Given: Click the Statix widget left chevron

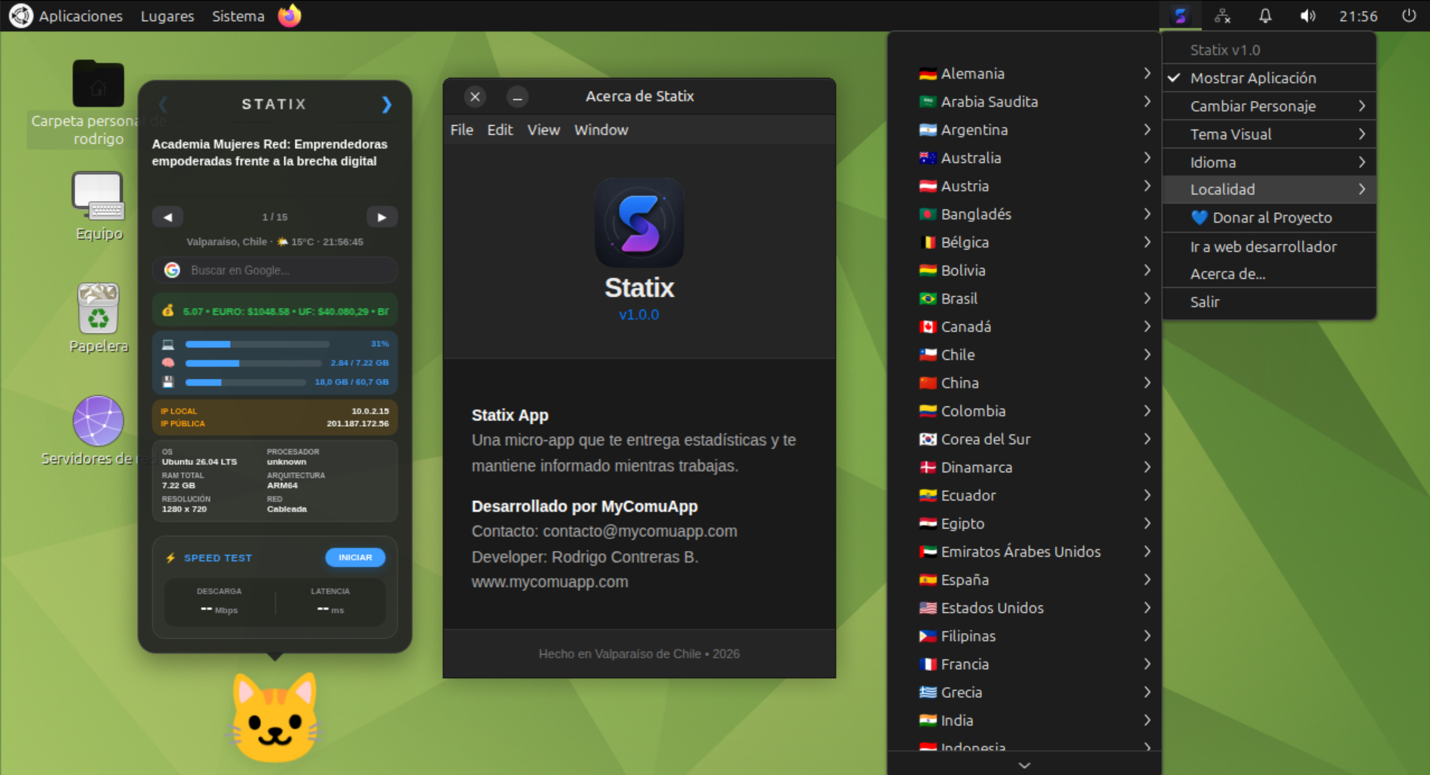Looking at the screenshot, I should click(163, 105).
